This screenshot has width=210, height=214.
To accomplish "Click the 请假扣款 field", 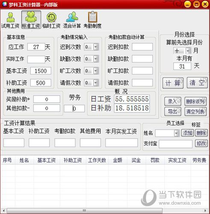I will click(x=142, y=83).
